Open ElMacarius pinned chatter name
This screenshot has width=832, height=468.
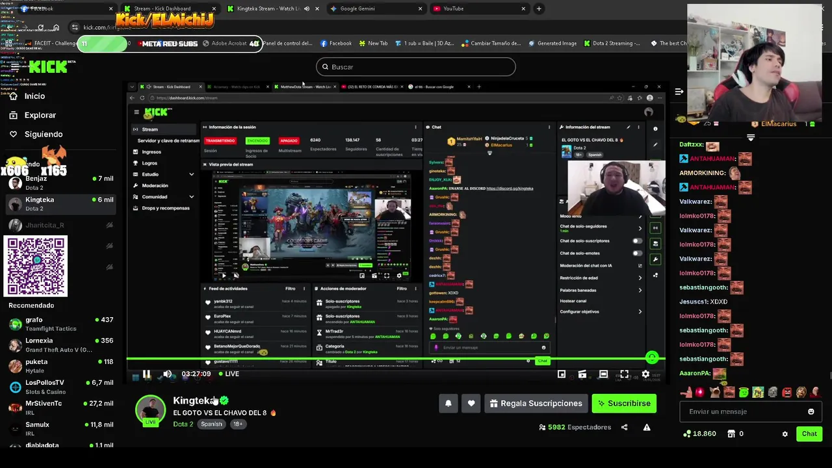coord(778,123)
